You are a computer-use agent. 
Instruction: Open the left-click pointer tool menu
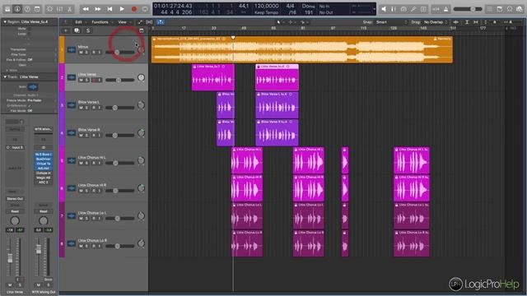click(279, 22)
